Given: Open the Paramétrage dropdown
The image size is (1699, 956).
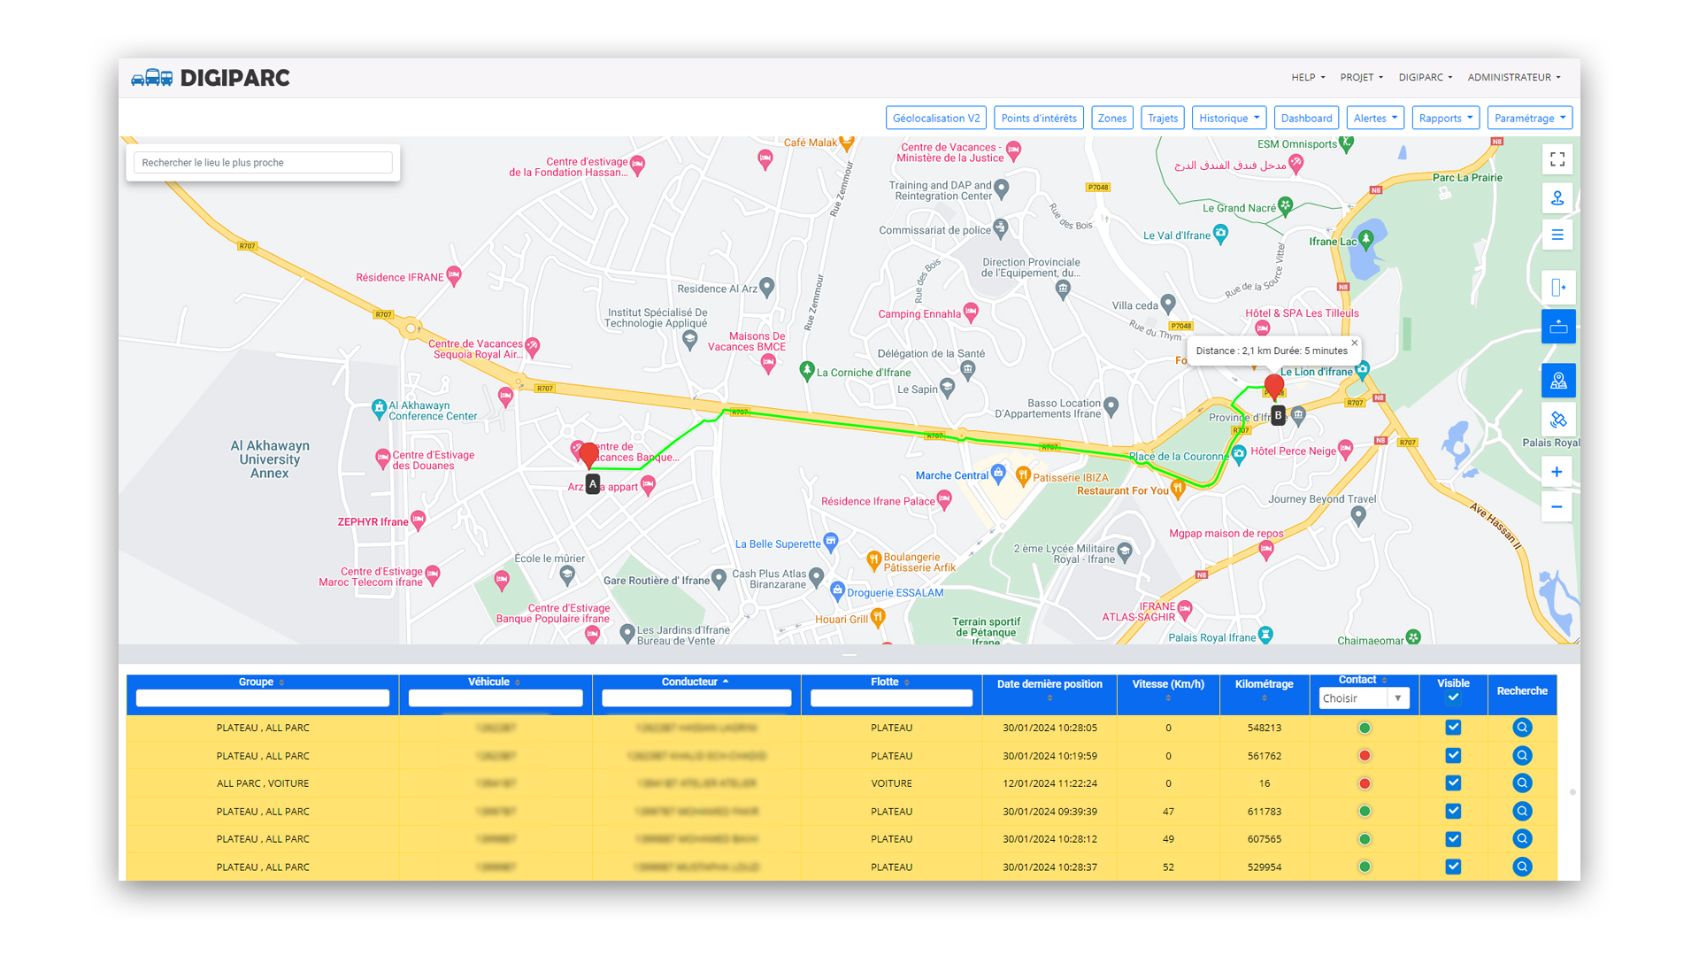Looking at the screenshot, I should click(1529, 118).
